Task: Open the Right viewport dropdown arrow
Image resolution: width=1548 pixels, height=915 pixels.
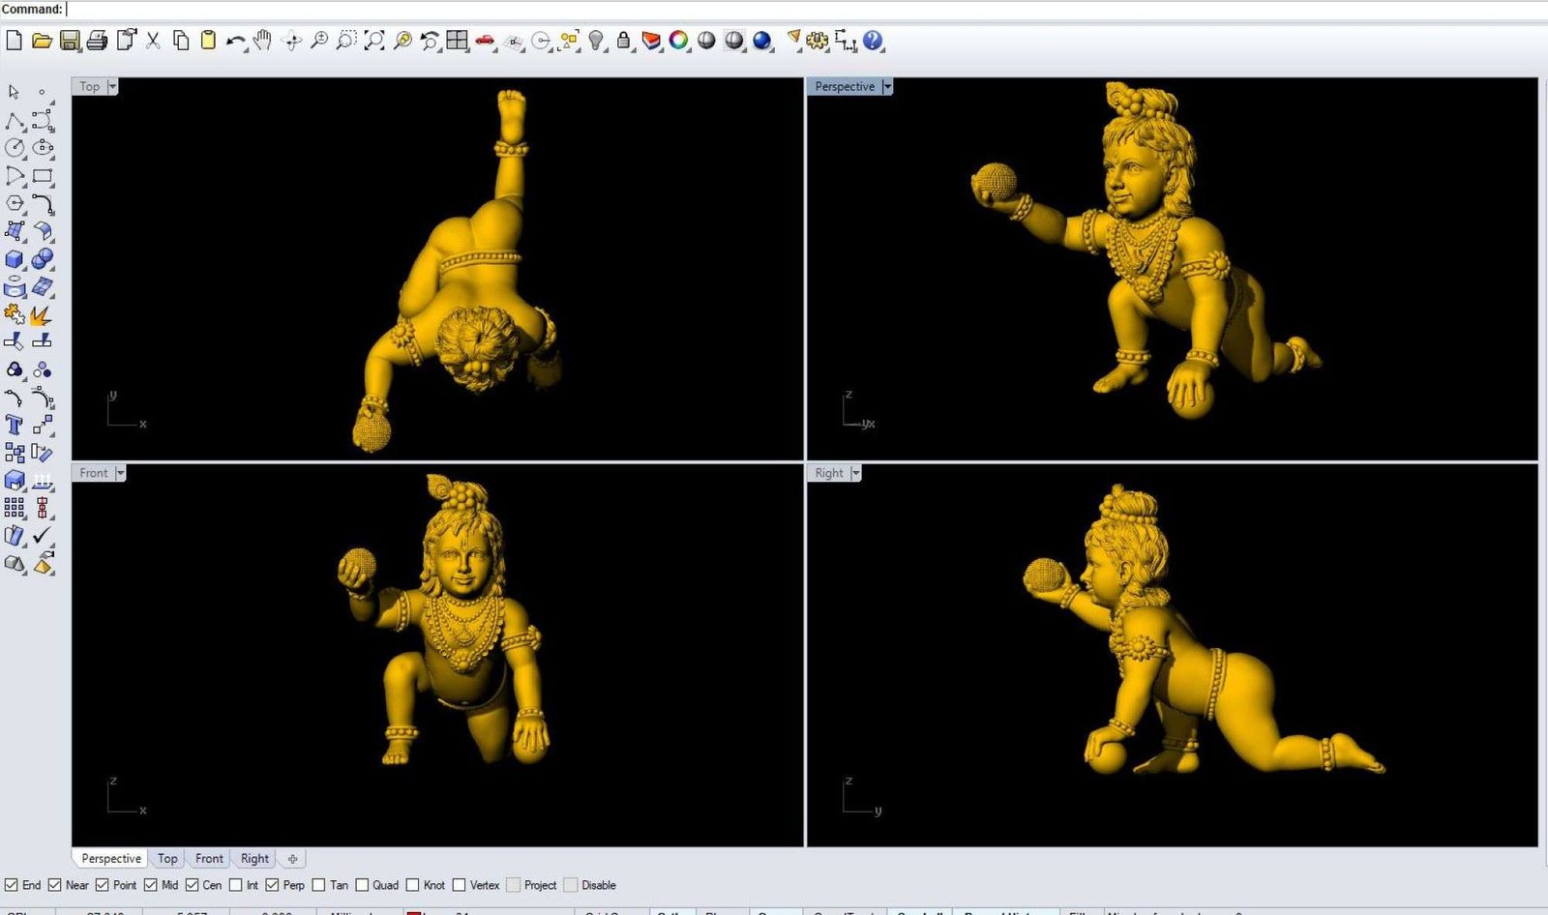Action: pyautogui.click(x=855, y=473)
